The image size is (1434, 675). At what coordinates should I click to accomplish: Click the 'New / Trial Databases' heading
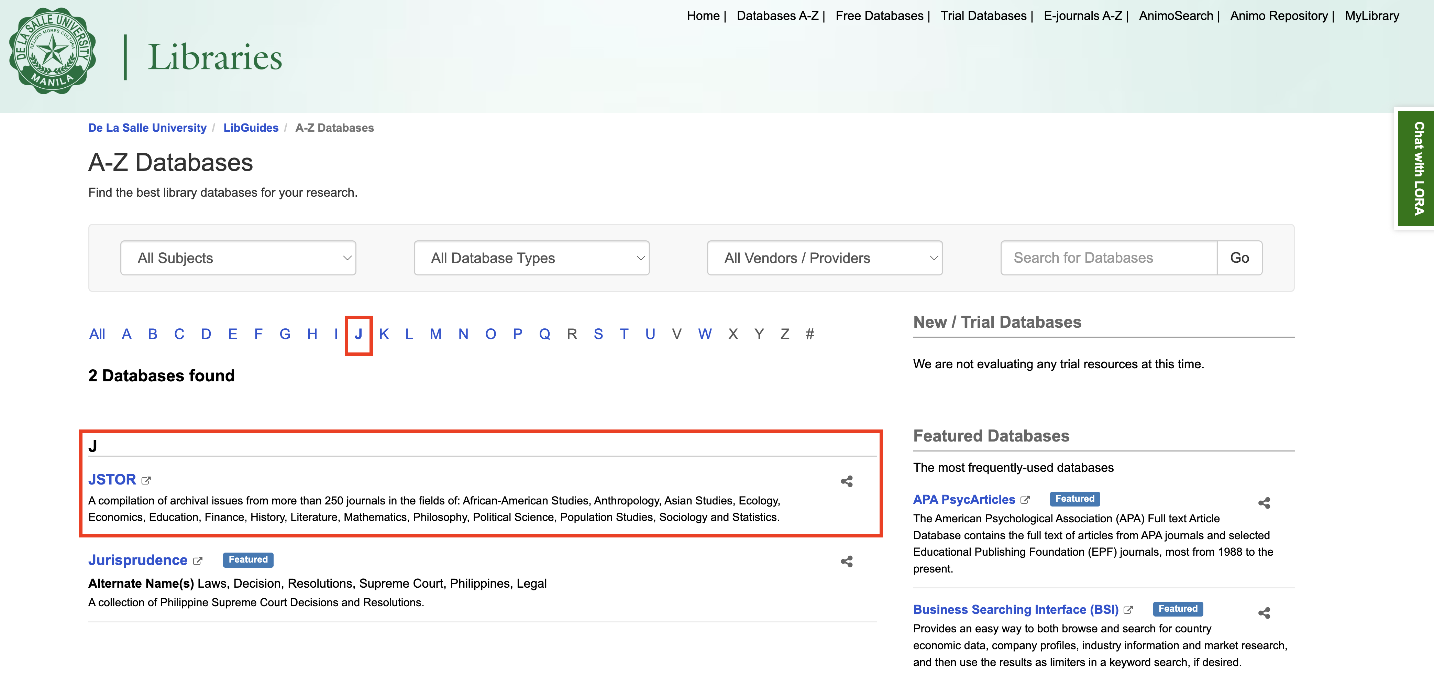[x=997, y=323]
